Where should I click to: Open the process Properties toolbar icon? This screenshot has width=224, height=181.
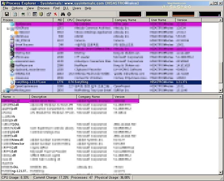(49, 14)
